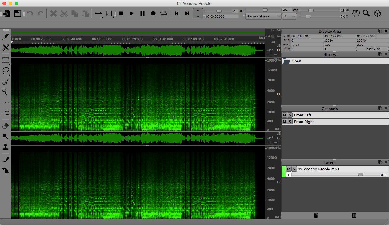389x225 pixels.
Task: Select the clone stamp tool
Action: point(5,147)
